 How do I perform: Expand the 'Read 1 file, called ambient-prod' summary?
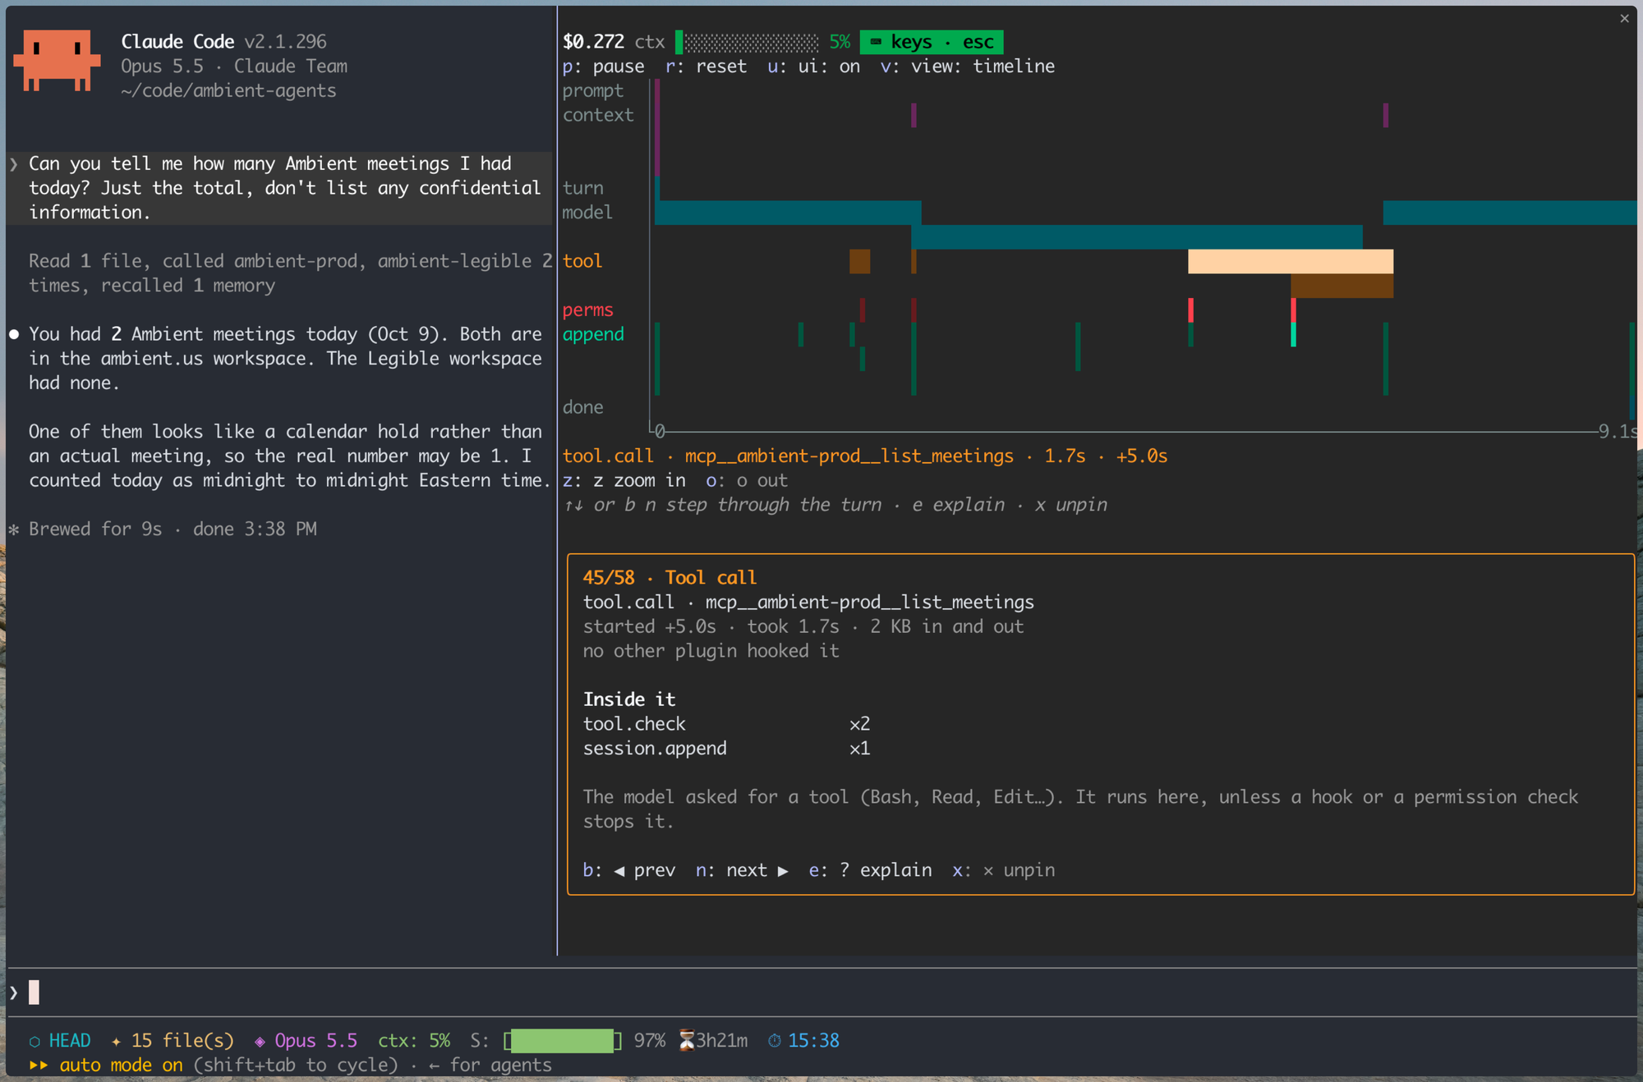291,273
